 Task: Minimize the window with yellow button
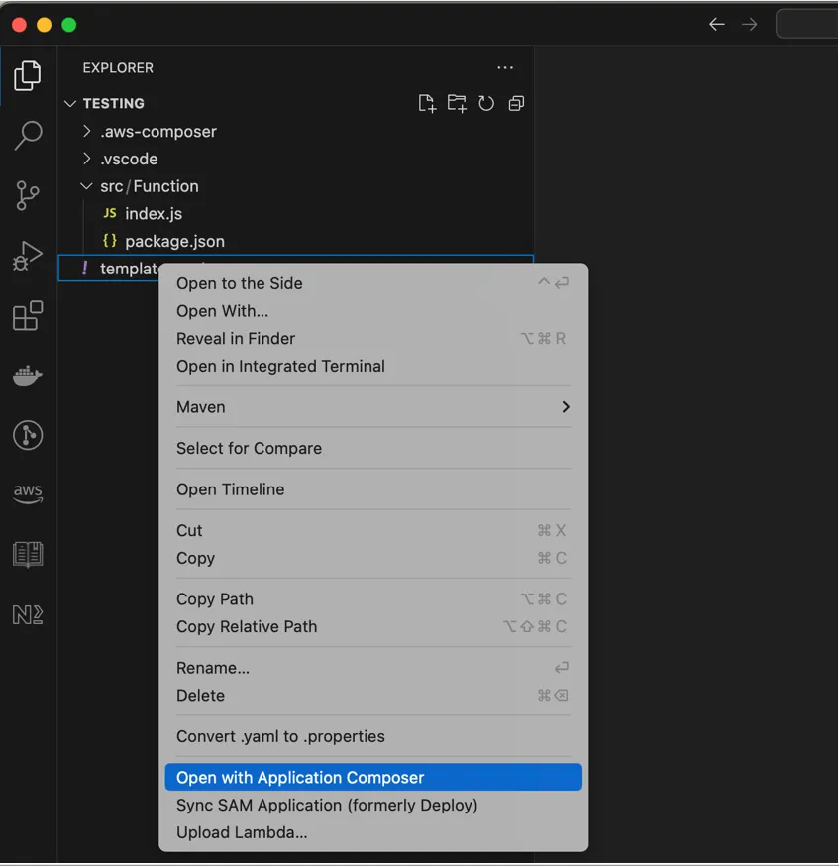click(x=45, y=25)
